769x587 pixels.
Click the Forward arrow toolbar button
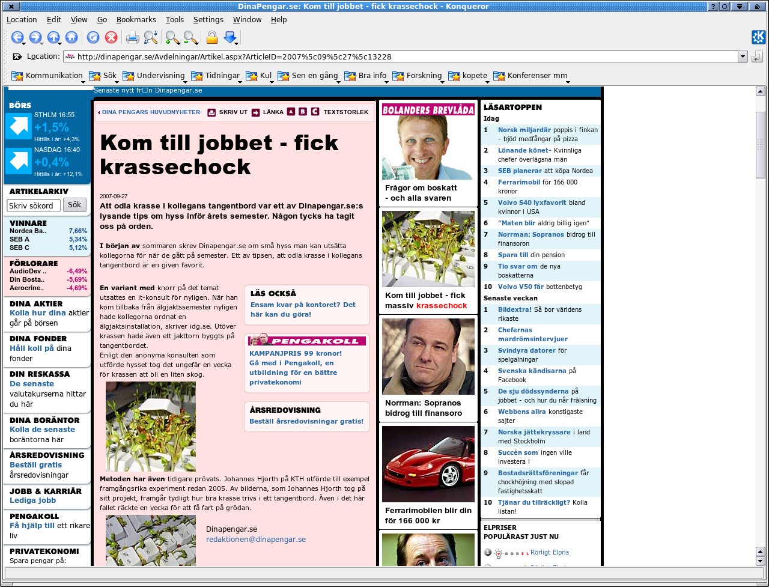35,37
